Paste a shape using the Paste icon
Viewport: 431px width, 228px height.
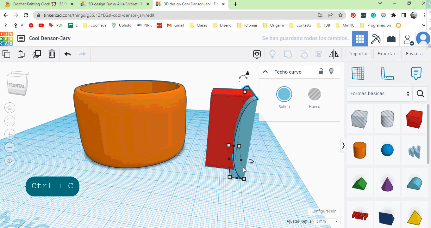21,54
